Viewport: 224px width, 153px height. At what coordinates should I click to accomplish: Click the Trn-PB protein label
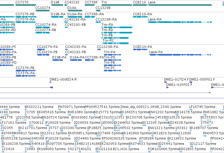click(109, 63)
